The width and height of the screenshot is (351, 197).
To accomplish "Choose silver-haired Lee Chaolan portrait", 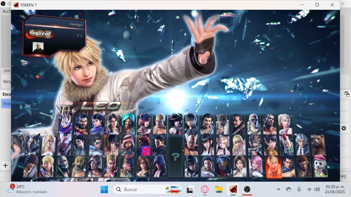I will tap(303, 145).
